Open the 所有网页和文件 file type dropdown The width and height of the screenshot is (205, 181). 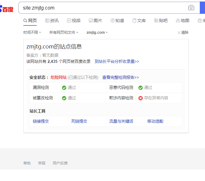pyautogui.click(x=64, y=33)
